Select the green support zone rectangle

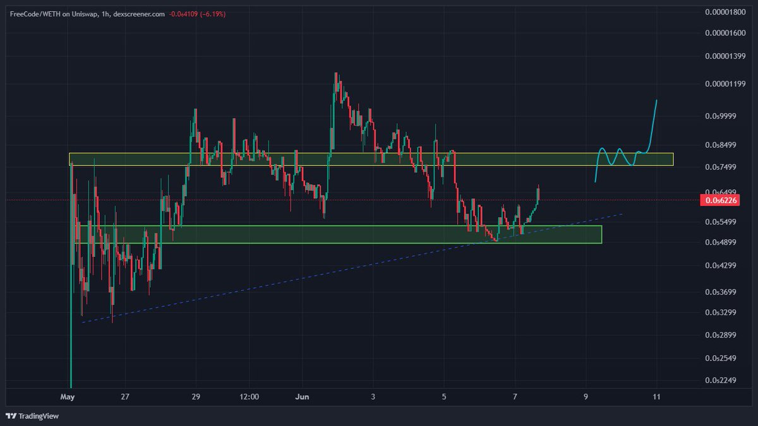pyautogui.click(x=337, y=234)
